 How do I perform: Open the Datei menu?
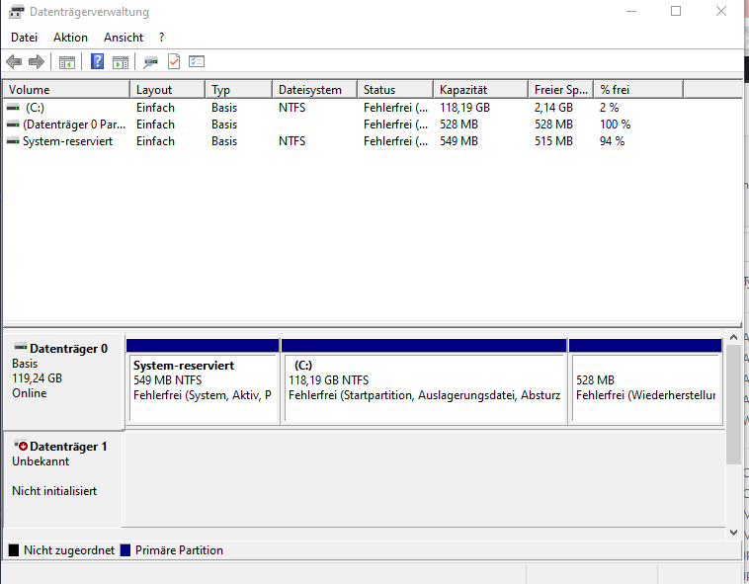coord(25,38)
